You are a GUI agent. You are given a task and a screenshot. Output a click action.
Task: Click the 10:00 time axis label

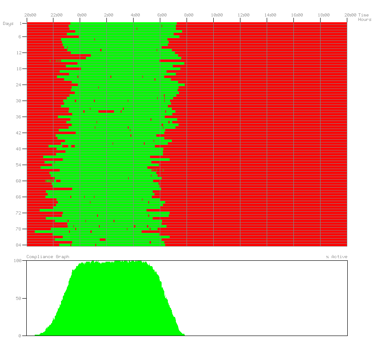(217, 15)
